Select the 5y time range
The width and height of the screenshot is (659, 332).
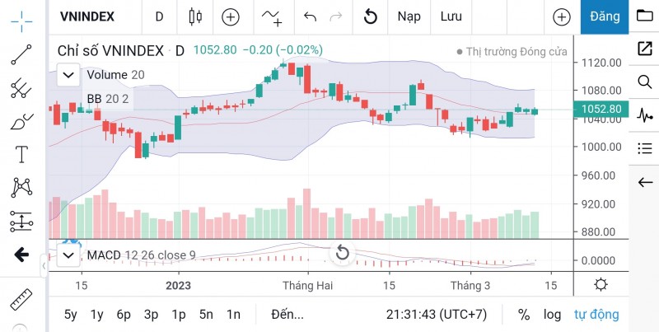click(x=71, y=314)
